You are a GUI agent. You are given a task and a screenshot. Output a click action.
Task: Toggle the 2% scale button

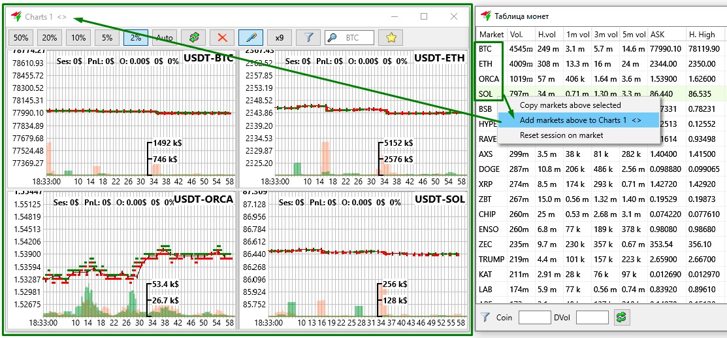click(x=136, y=38)
